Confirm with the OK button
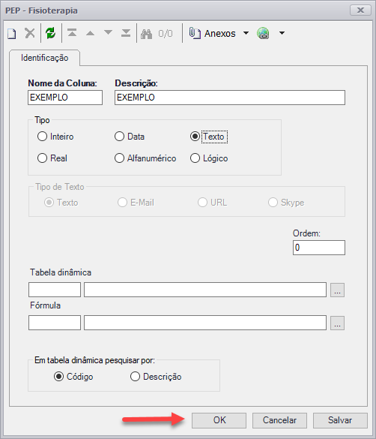Screen dimensions: 376x439 coord(219,420)
